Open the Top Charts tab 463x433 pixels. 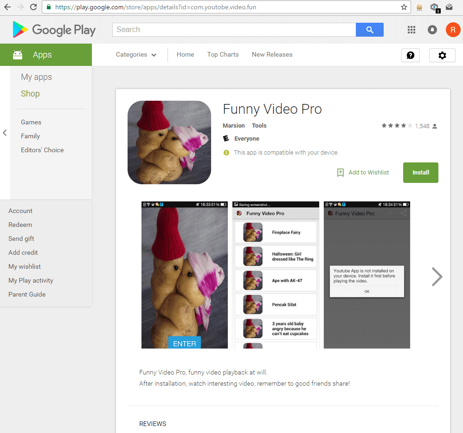tap(223, 55)
